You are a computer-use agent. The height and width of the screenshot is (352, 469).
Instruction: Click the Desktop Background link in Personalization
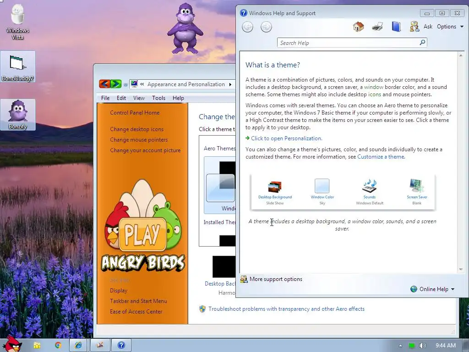220,283
